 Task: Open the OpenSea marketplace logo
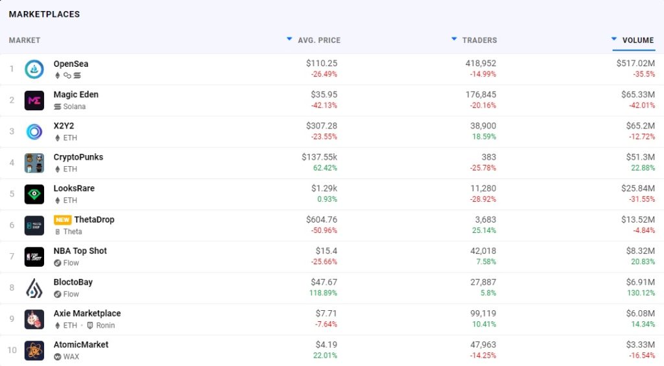pos(34,69)
